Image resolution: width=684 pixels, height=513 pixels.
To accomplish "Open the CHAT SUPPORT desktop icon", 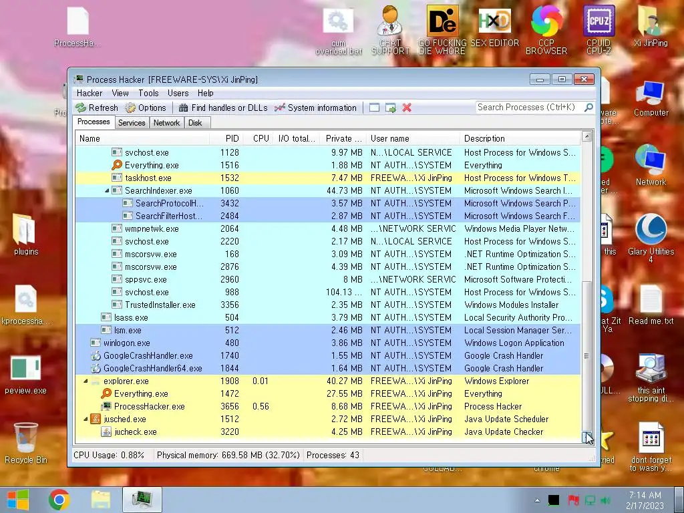I will pyautogui.click(x=390, y=29).
